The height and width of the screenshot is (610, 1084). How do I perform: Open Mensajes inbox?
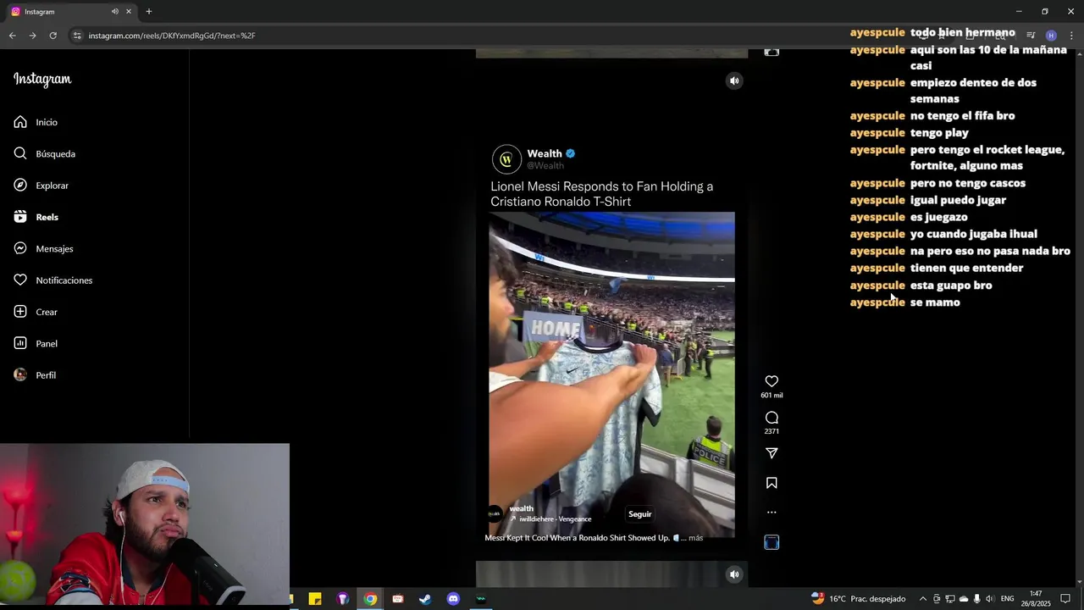click(x=43, y=248)
